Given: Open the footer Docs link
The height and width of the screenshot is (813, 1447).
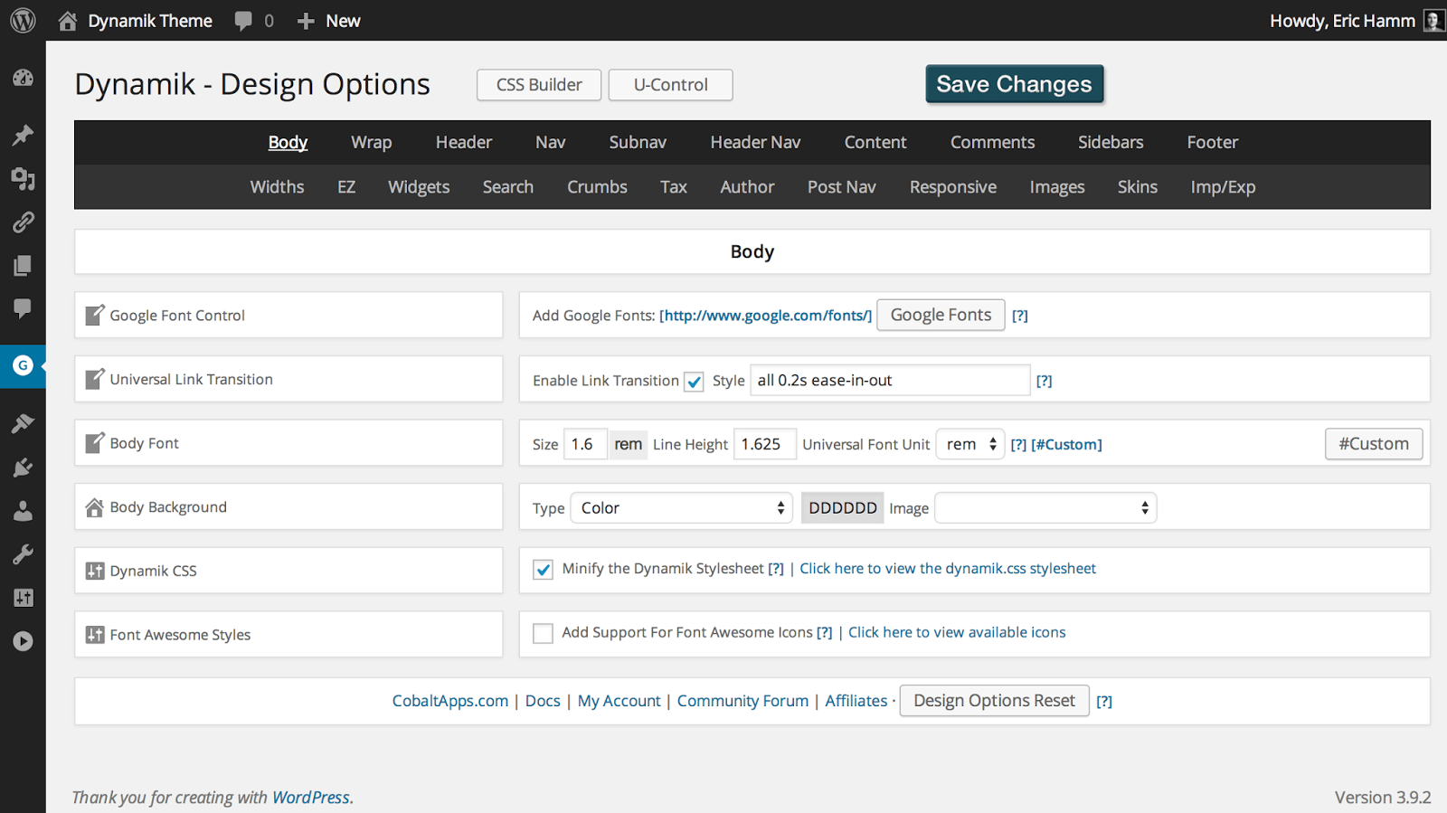Looking at the screenshot, I should 543,701.
